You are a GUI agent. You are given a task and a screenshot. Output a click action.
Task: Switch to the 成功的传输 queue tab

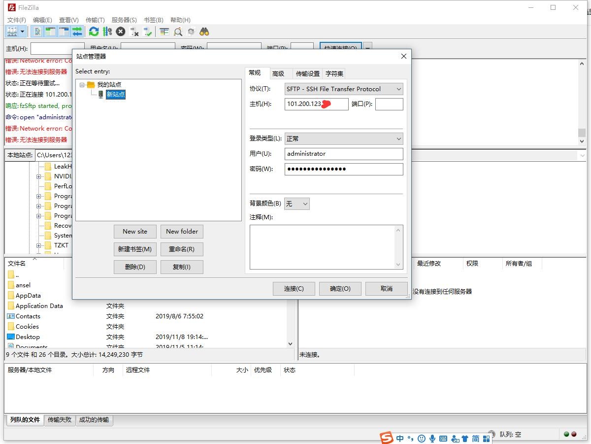pyautogui.click(x=94, y=420)
